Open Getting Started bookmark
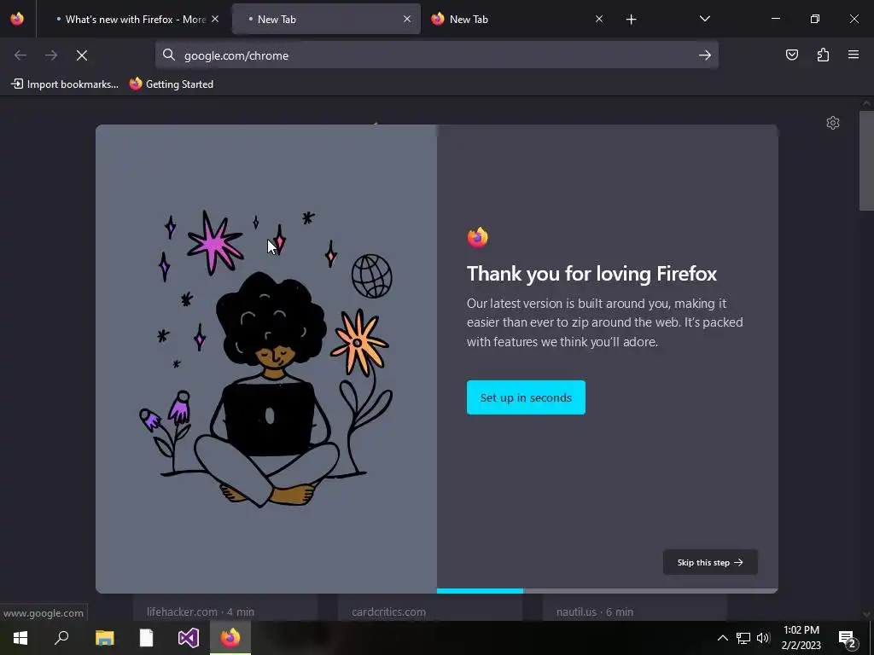This screenshot has width=874, height=655. coord(172,84)
